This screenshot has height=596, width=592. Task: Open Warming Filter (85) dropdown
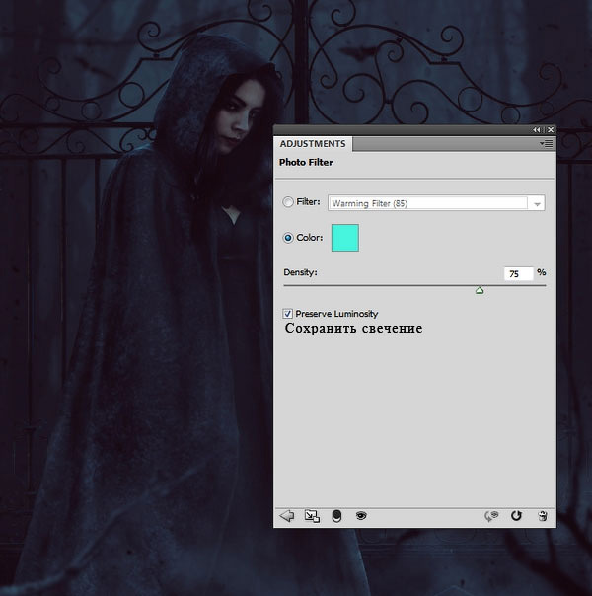[436, 203]
